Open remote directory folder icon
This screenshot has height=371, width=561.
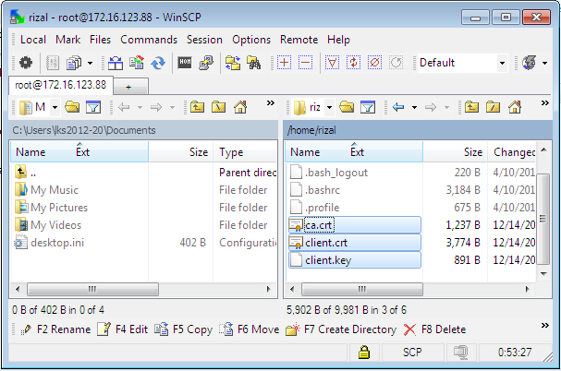(x=347, y=107)
